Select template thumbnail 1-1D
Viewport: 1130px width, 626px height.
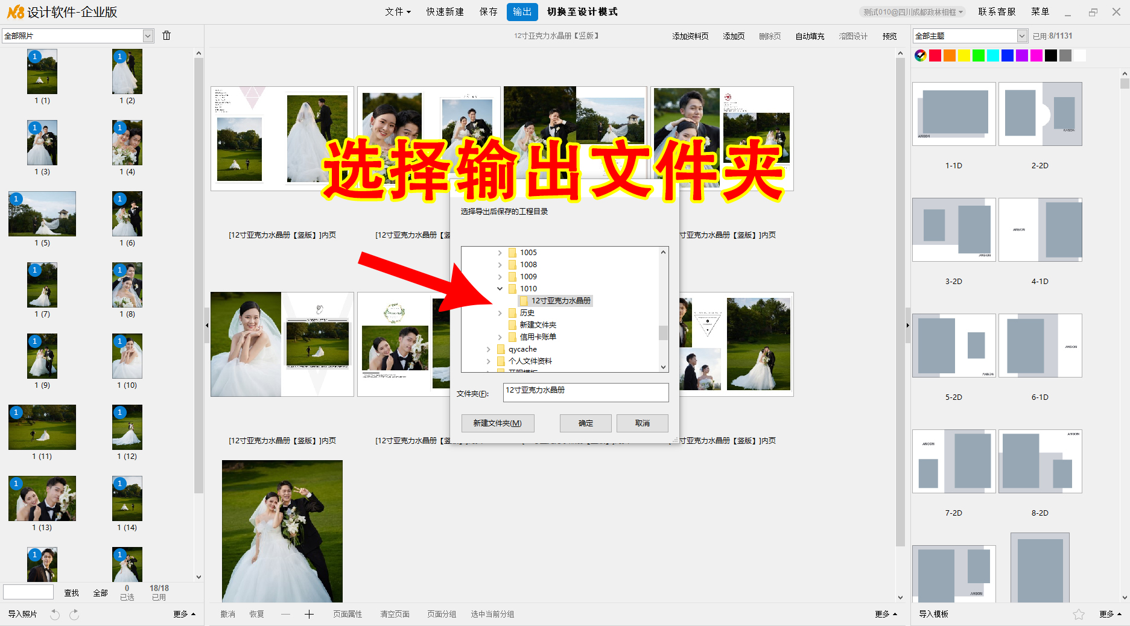(x=954, y=114)
